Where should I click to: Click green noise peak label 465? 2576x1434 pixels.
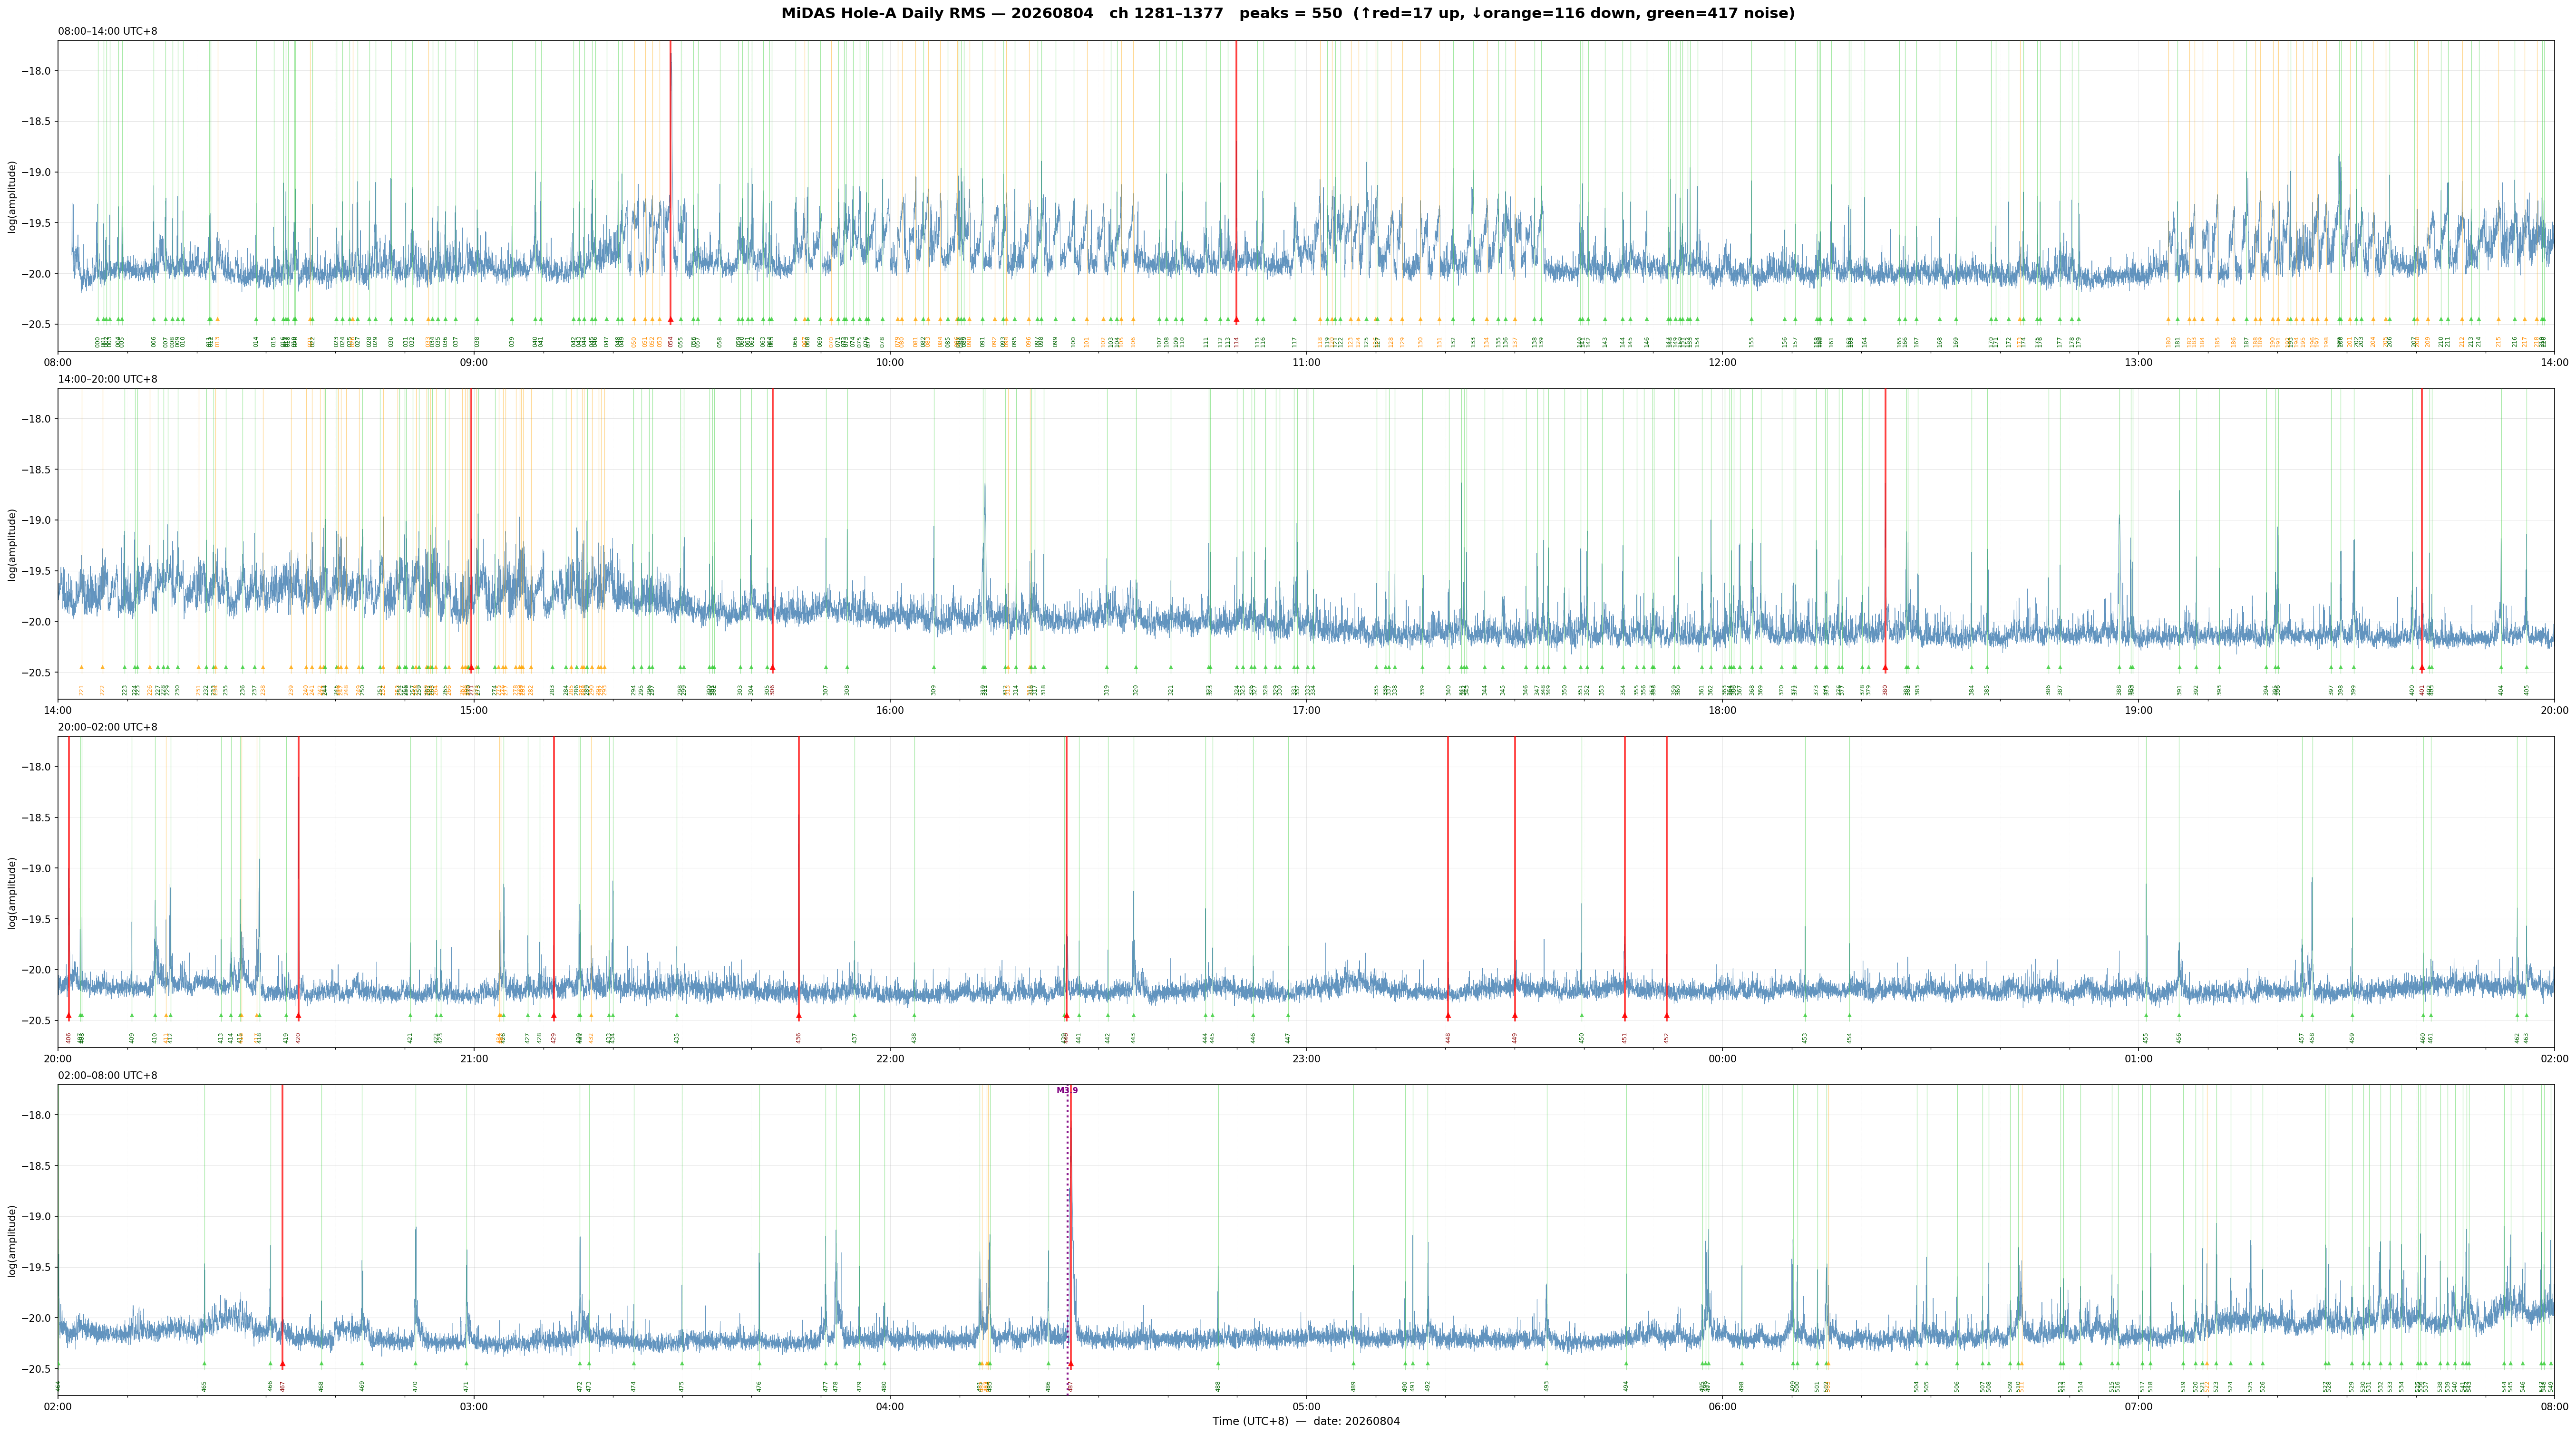coord(204,1386)
